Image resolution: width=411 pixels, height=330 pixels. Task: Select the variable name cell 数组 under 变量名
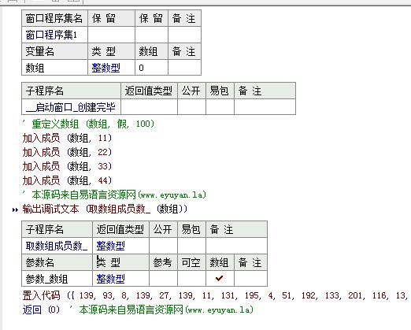click(54, 68)
